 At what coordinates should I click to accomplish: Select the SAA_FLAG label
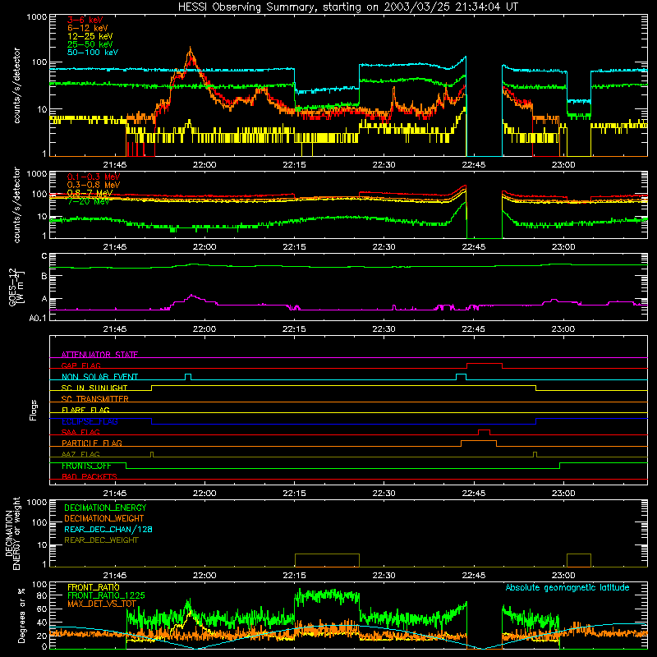coord(80,432)
